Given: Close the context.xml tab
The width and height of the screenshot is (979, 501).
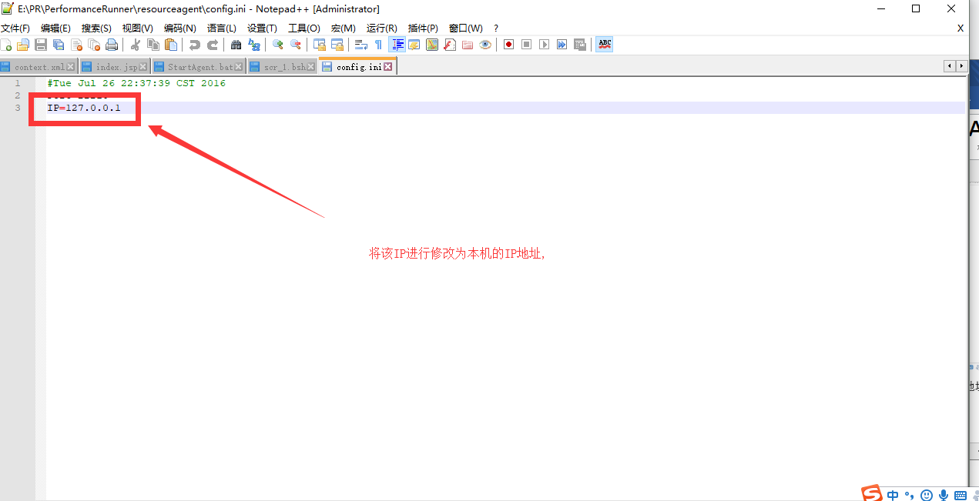Looking at the screenshot, I should point(71,67).
